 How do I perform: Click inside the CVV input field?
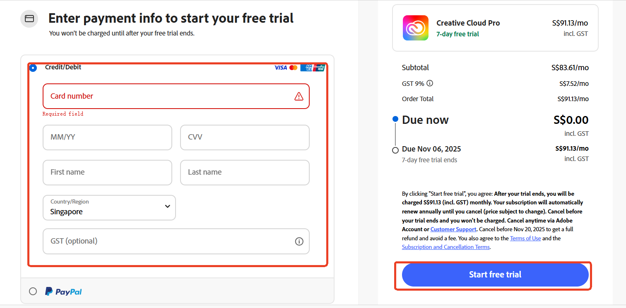pyautogui.click(x=244, y=137)
